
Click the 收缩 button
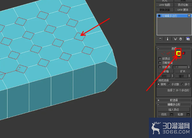[166, 71]
